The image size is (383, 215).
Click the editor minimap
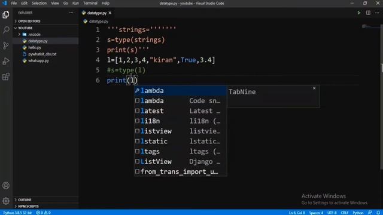click(370, 26)
